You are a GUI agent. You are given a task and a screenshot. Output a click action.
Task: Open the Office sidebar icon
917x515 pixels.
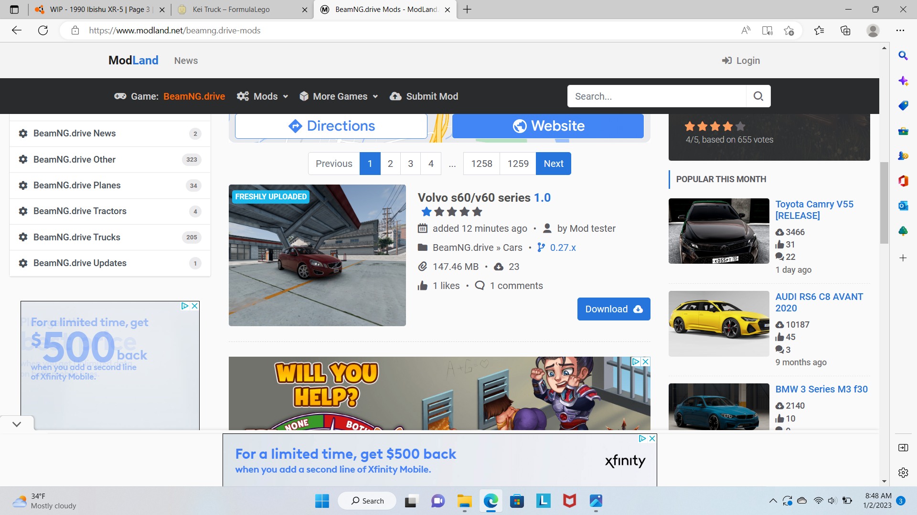903,181
